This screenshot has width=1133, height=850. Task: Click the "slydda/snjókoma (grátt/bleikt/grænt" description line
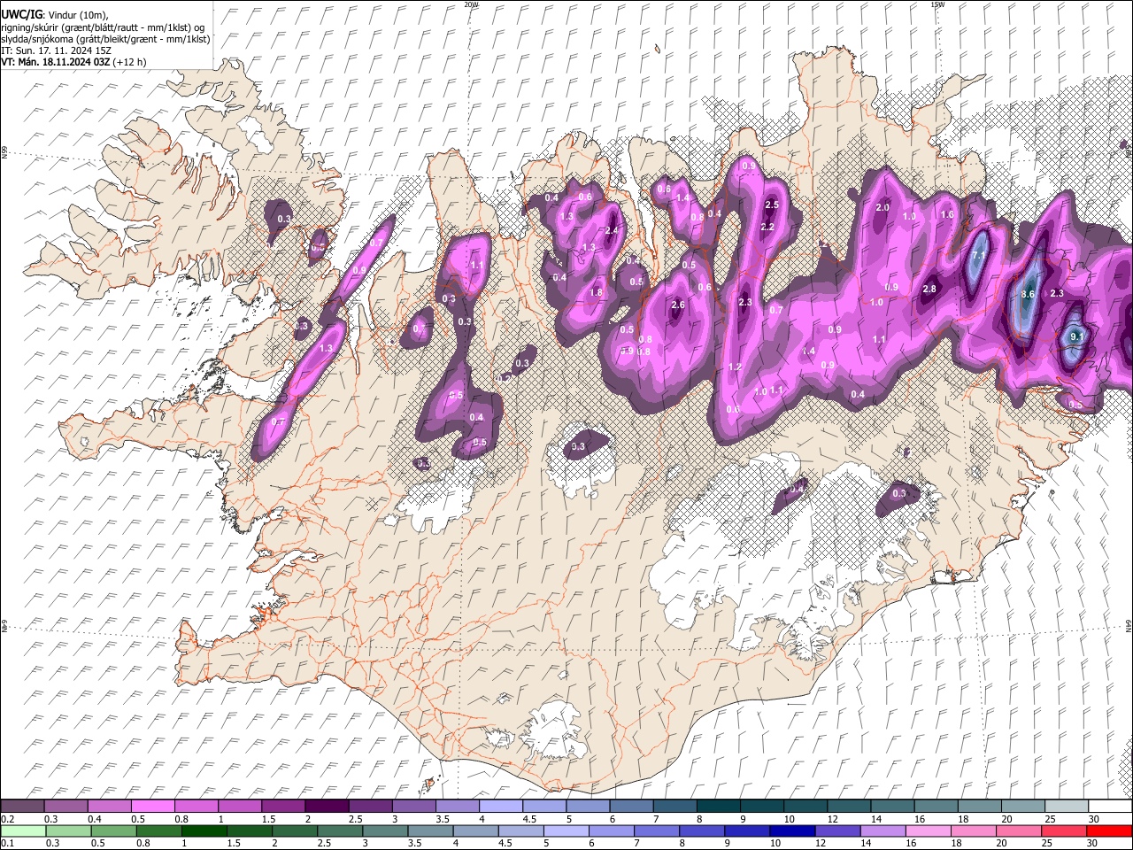(105, 39)
